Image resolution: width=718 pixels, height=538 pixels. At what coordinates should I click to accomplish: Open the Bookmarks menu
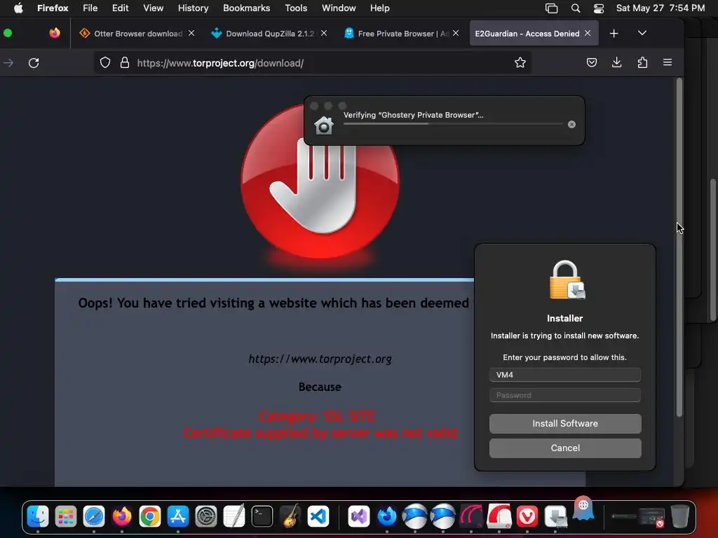click(x=246, y=8)
